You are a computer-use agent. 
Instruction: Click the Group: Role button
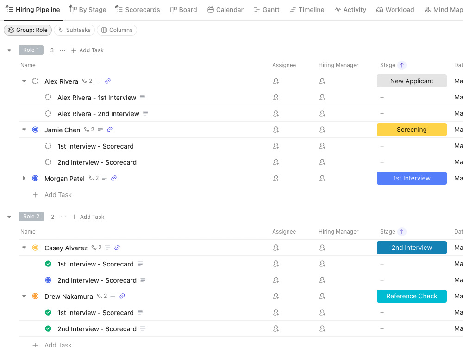coord(28,30)
